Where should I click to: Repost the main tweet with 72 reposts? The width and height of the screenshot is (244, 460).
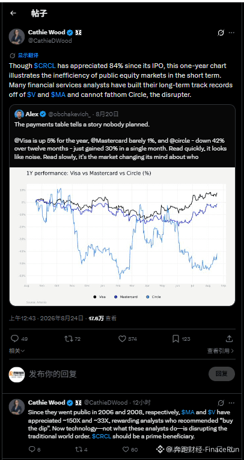69,338
